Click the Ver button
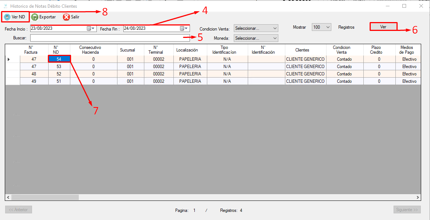The image size is (430, 220). click(x=383, y=26)
